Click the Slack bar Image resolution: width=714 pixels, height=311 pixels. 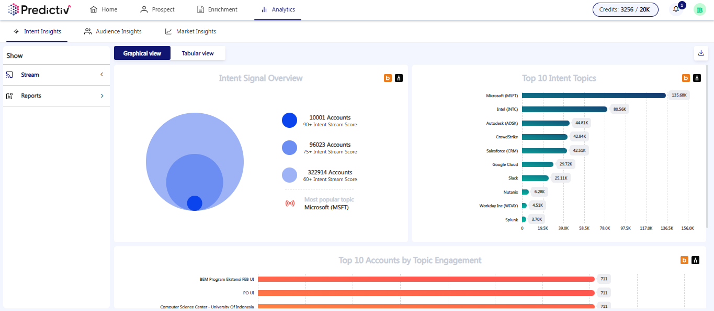(x=535, y=178)
